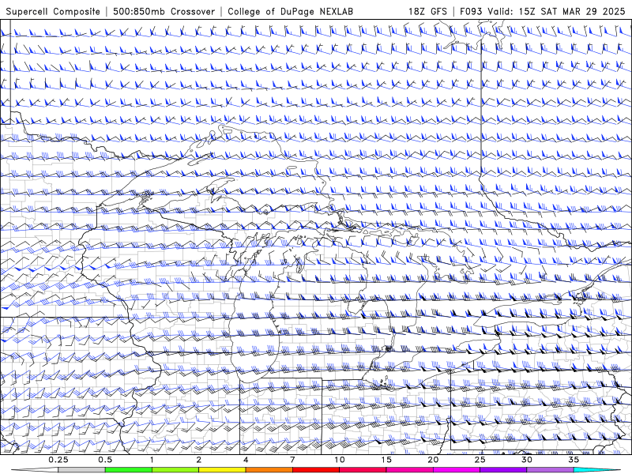Pick the orange color bar segment
The width and height of the screenshot is (632, 474).
pos(269,470)
